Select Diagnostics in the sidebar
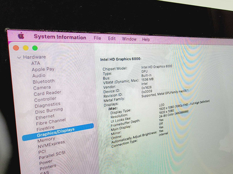233x174 pixels. pos(47,105)
